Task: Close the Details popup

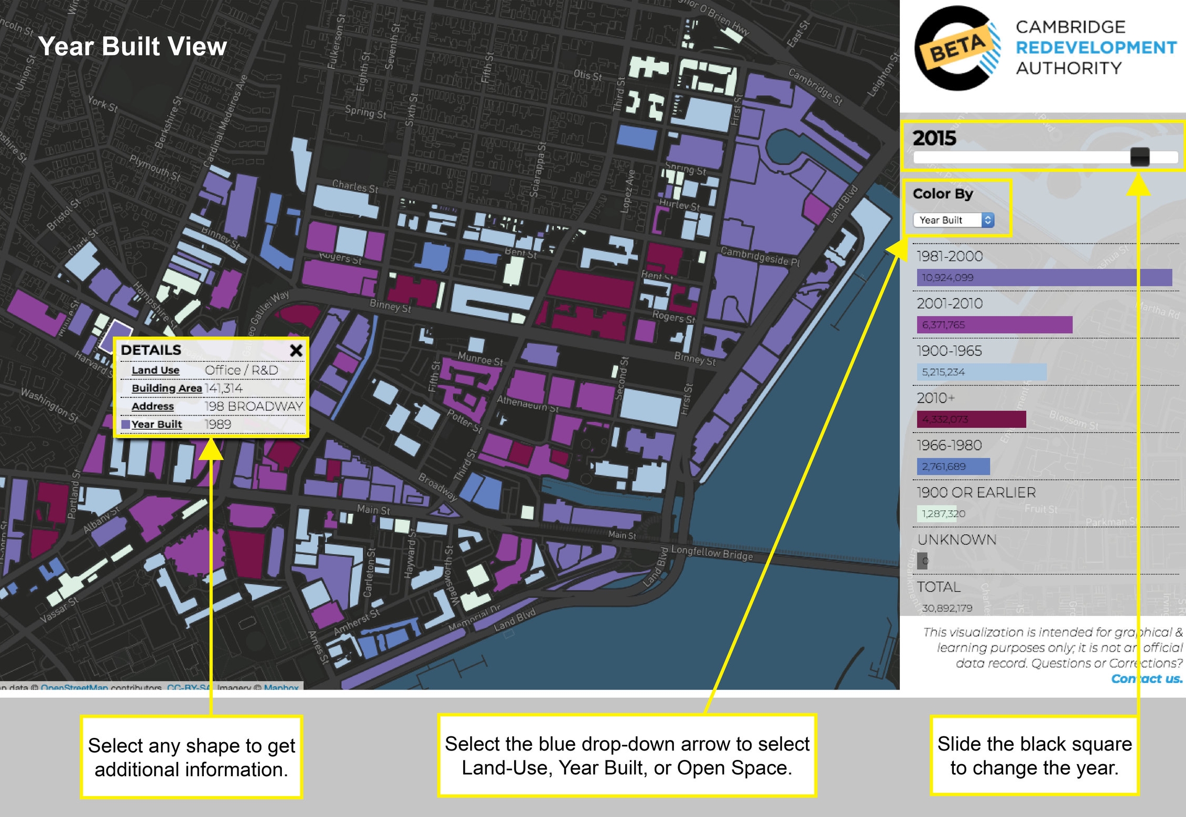Action: (x=297, y=350)
